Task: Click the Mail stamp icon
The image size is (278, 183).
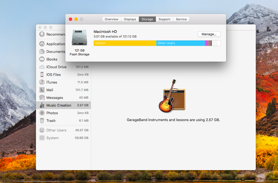Action: pos(42,90)
